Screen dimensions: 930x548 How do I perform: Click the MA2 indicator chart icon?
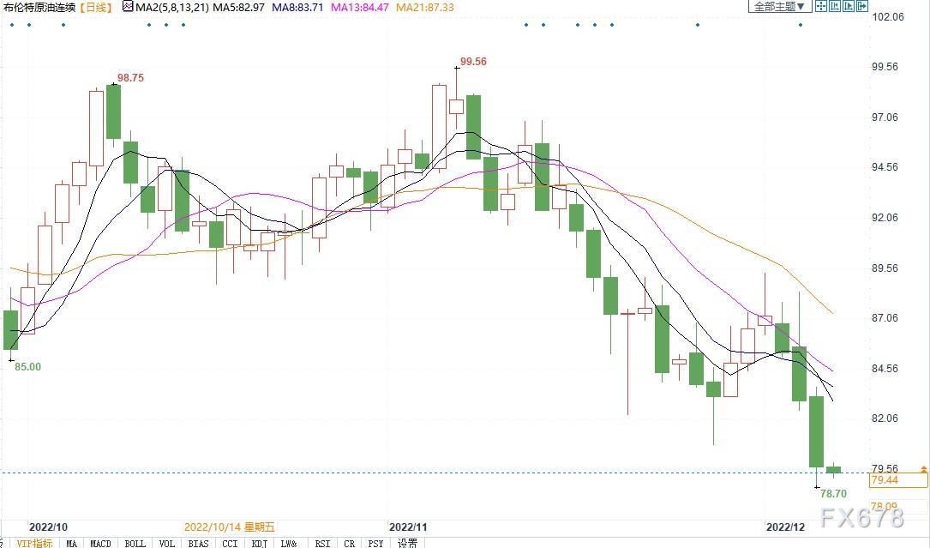coord(128,7)
